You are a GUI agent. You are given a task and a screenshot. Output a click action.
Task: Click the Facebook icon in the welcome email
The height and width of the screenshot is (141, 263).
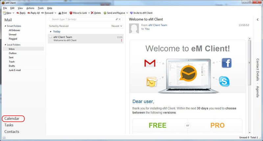tap(227, 63)
